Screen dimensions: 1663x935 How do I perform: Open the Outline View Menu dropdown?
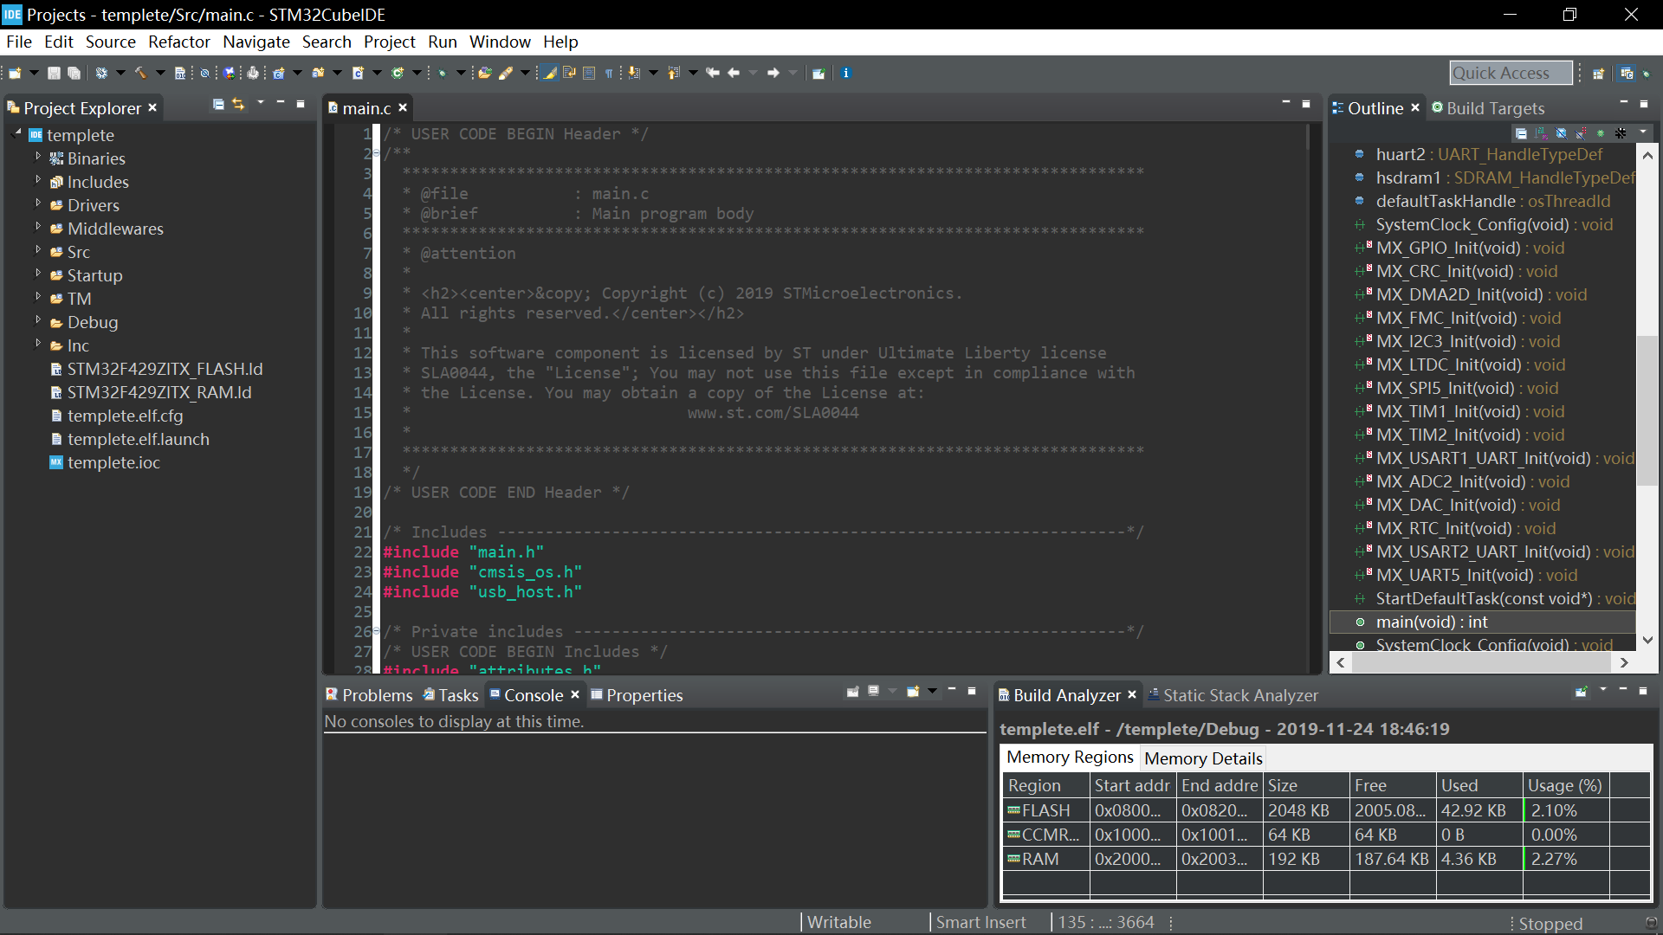pyautogui.click(x=1643, y=132)
